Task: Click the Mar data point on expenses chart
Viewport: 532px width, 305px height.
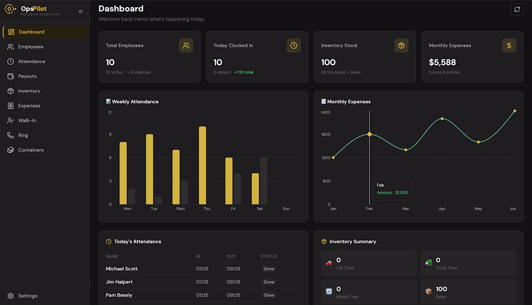Action: tap(406, 150)
